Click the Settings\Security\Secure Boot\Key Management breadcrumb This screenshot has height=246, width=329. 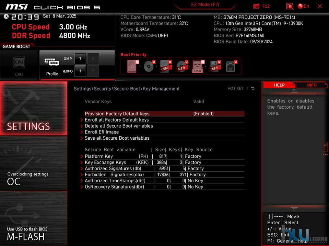click(x=126, y=89)
